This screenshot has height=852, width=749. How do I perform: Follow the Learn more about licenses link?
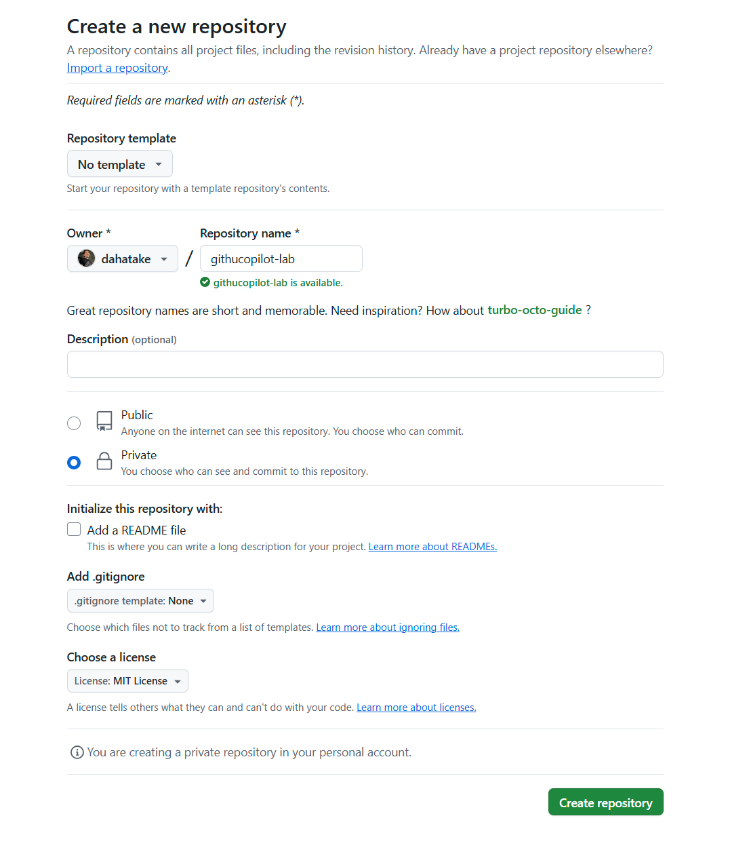pos(416,707)
